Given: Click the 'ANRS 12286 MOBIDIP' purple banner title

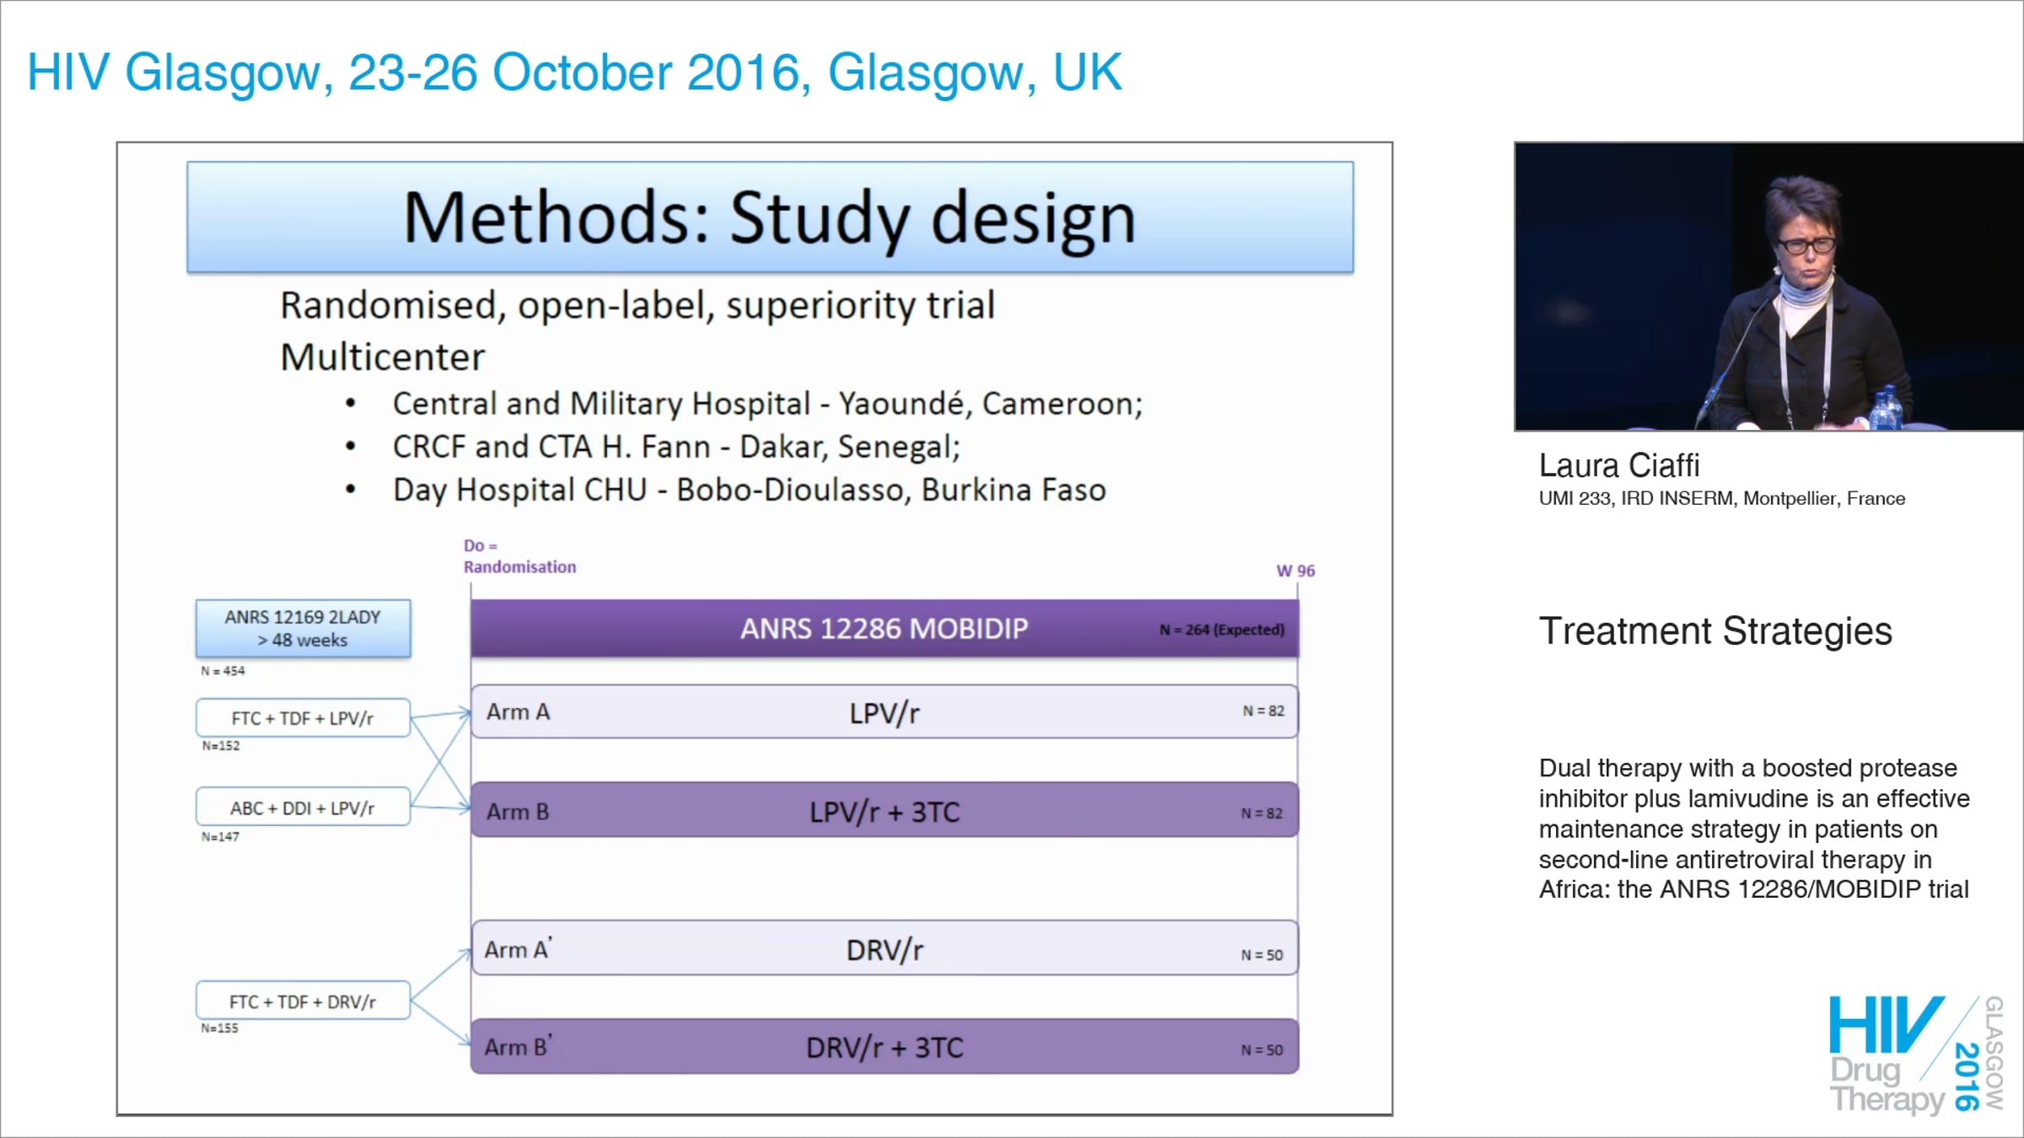Looking at the screenshot, I should tap(884, 629).
